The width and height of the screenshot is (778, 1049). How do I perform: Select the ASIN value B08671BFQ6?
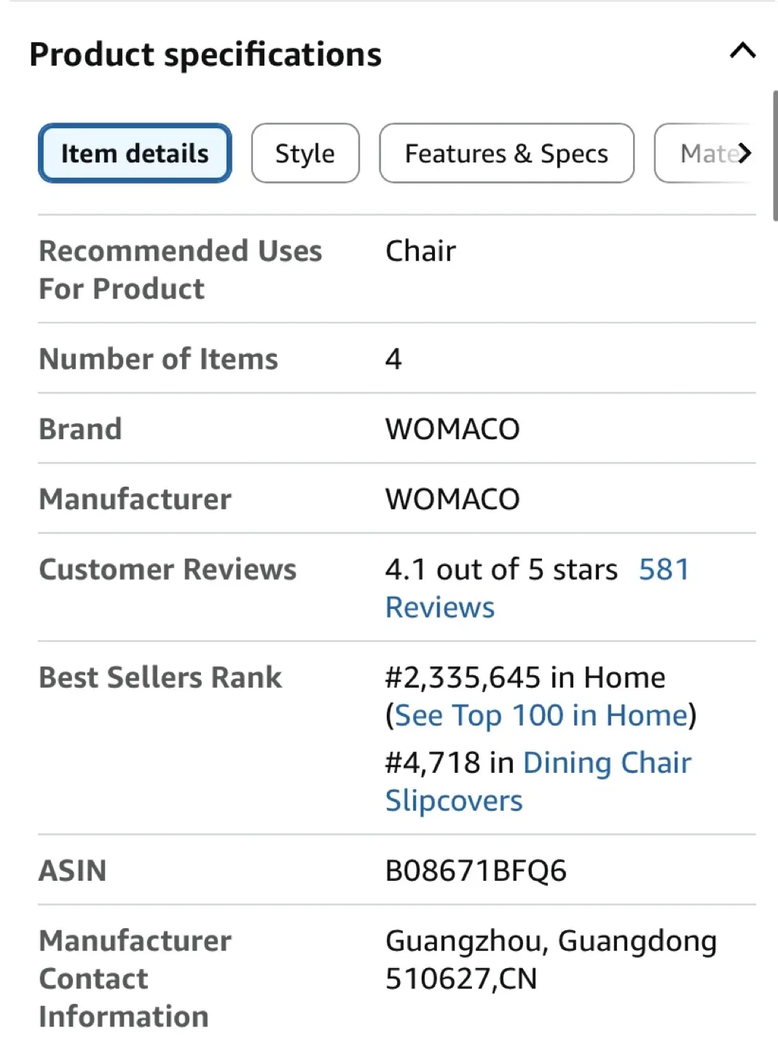(x=476, y=870)
